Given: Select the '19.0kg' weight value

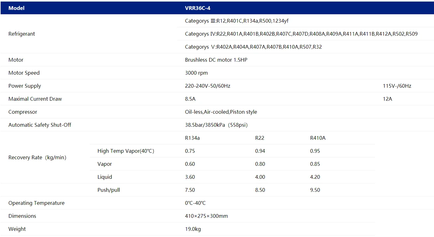Looking at the screenshot, I should [193, 229].
